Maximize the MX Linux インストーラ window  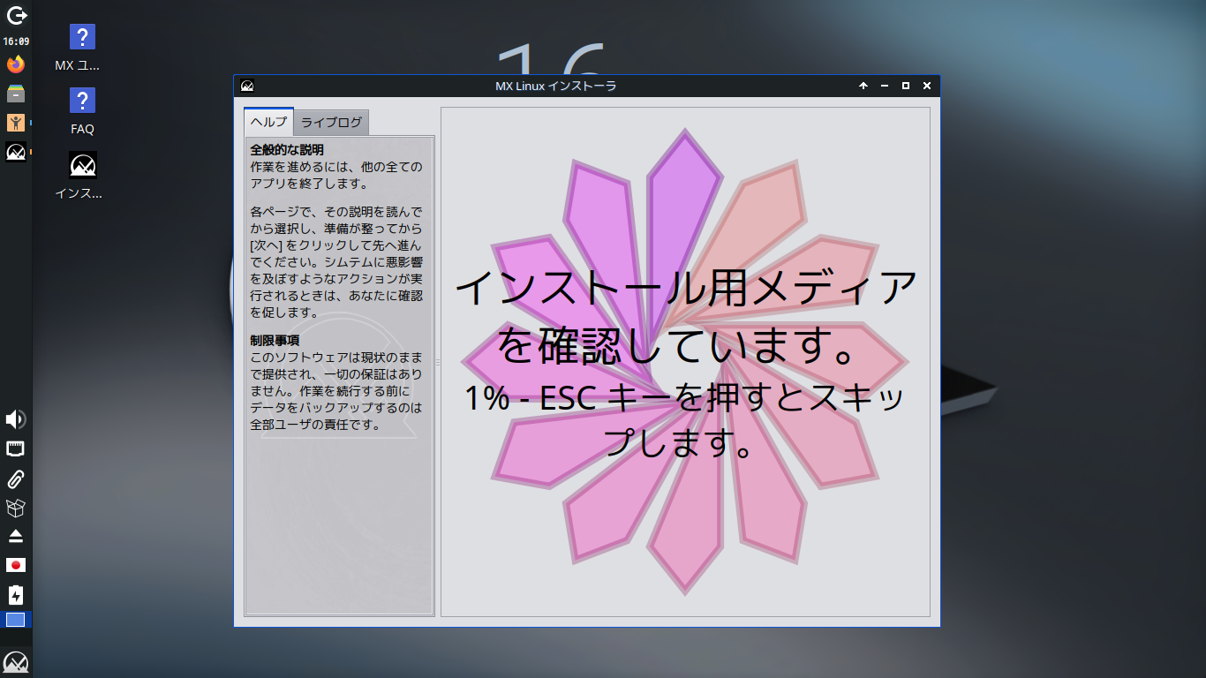pos(906,86)
